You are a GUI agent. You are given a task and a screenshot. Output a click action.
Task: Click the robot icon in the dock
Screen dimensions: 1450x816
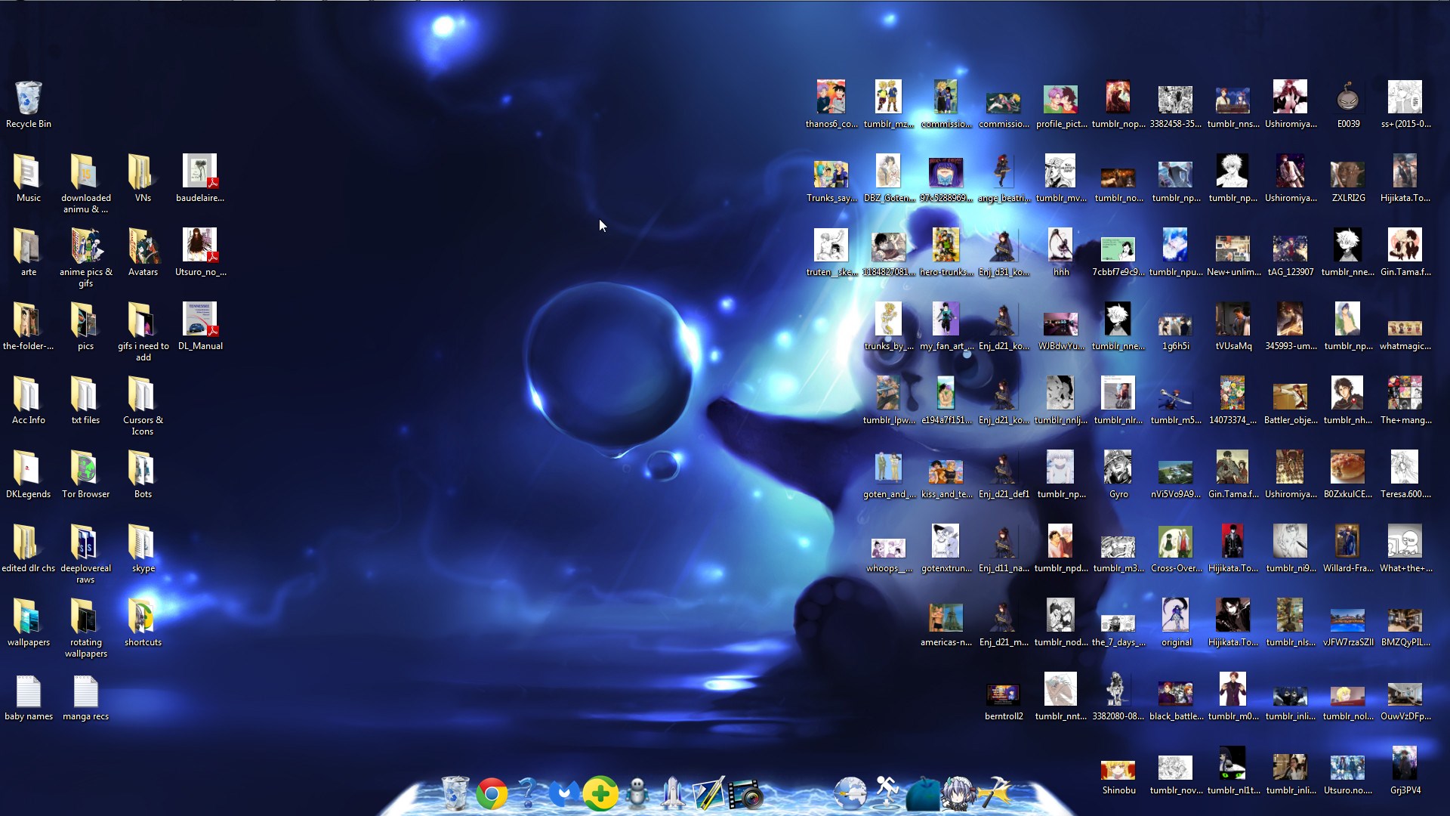coord(637,793)
